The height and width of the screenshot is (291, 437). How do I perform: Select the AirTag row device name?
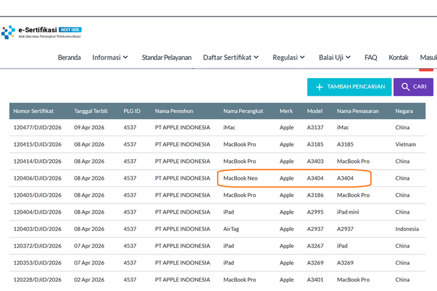231,229
